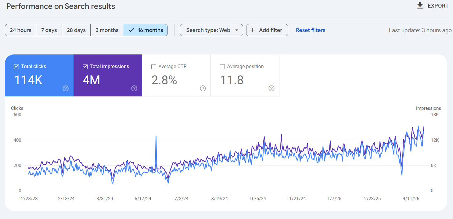Image resolution: width=453 pixels, height=219 pixels.
Task: Enable the Average CTR checkbox
Action: pyautogui.click(x=154, y=67)
